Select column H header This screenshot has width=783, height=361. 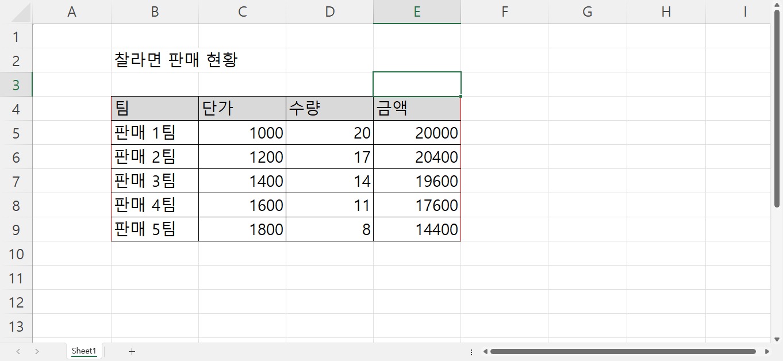pos(666,11)
